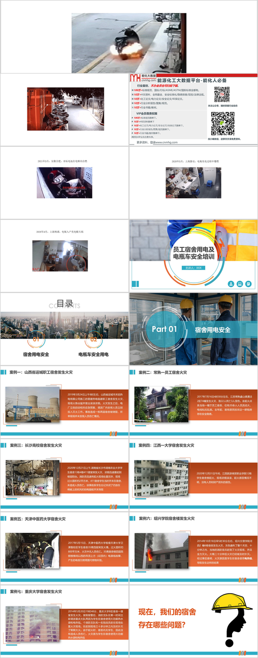Click the upper QR code with the MH logo
Screen dimensions: 258x658
pos(222,95)
